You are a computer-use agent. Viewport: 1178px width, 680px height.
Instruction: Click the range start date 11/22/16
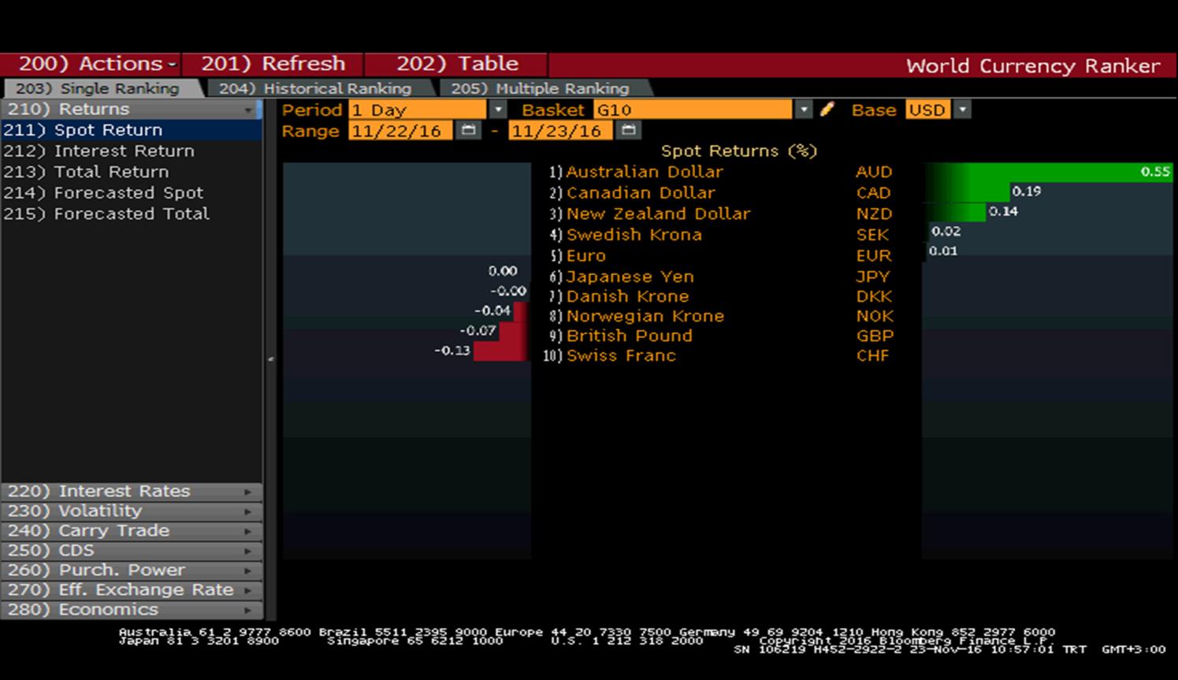[x=400, y=131]
